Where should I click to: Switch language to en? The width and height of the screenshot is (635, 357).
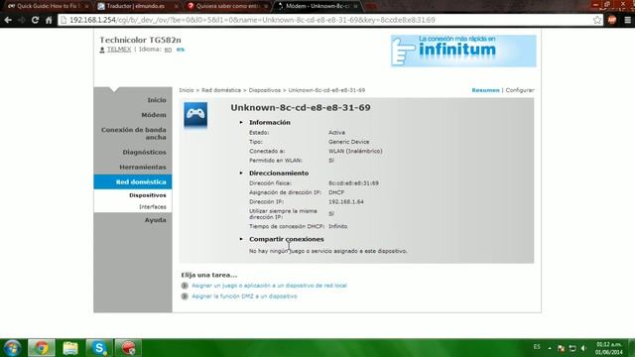[168, 50]
